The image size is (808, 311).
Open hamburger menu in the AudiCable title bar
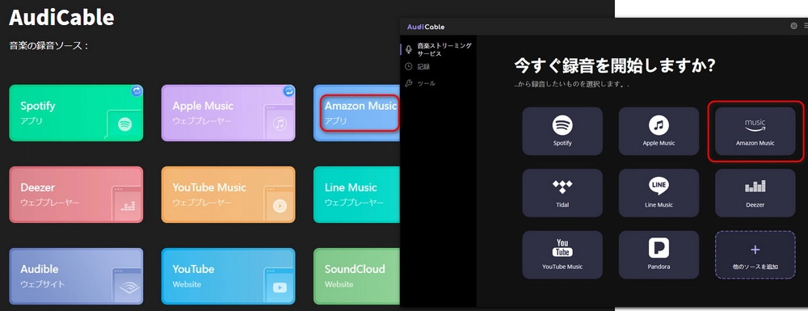click(806, 26)
